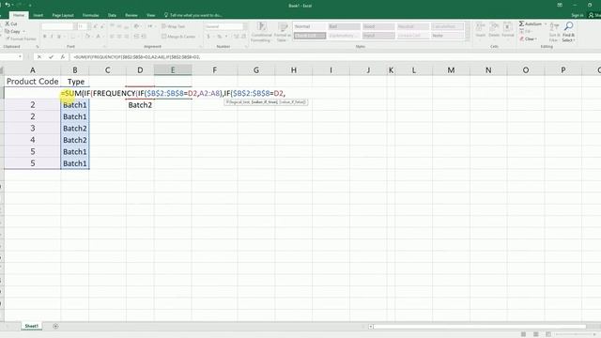Viewport: 601px width, 338px height.
Task: Open the Page Layout tab
Action: pos(63,15)
